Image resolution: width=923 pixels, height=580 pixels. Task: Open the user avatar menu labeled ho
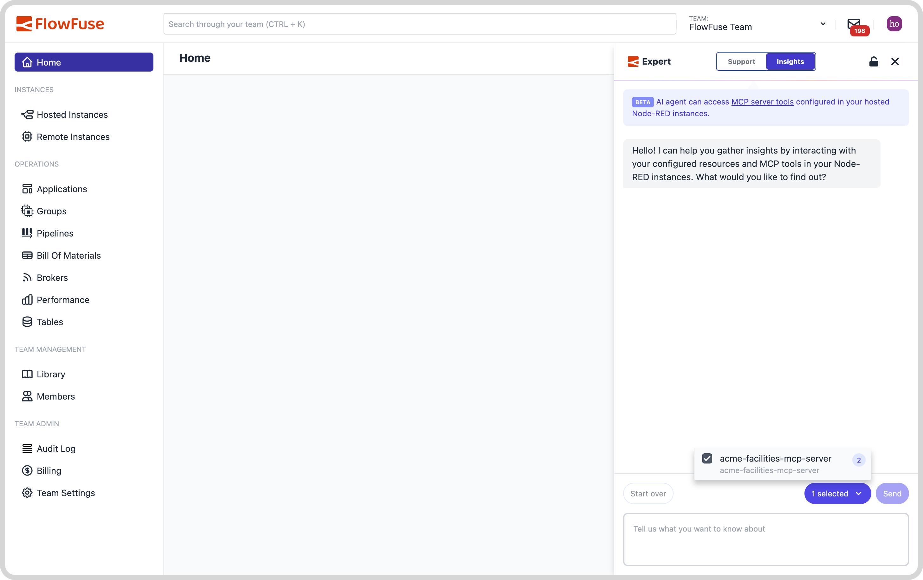(x=894, y=23)
